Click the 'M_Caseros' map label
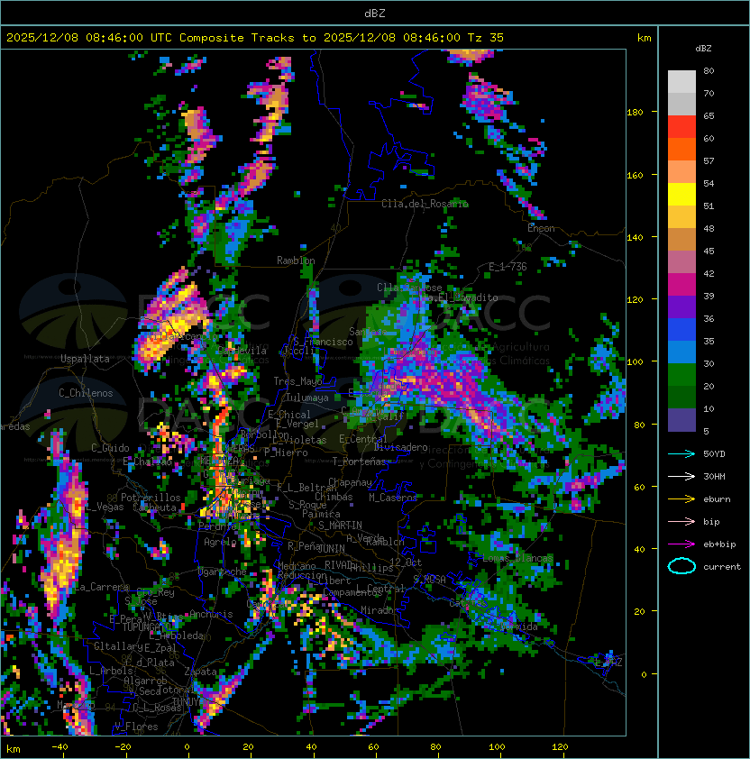Image resolution: width=750 pixels, height=759 pixels. click(393, 497)
